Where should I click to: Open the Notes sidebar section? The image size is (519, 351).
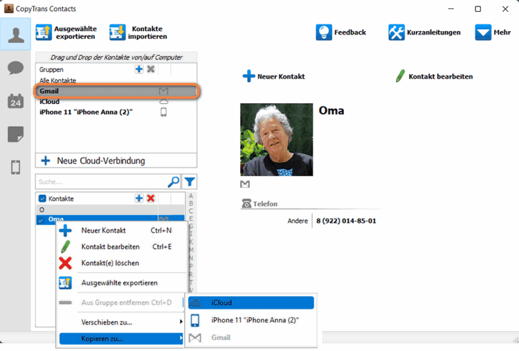click(15, 134)
